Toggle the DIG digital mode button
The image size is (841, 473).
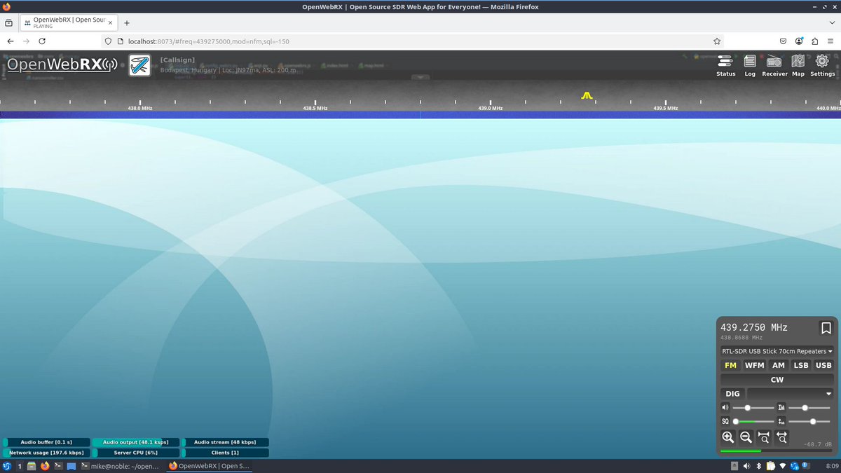[x=732, y=394]
